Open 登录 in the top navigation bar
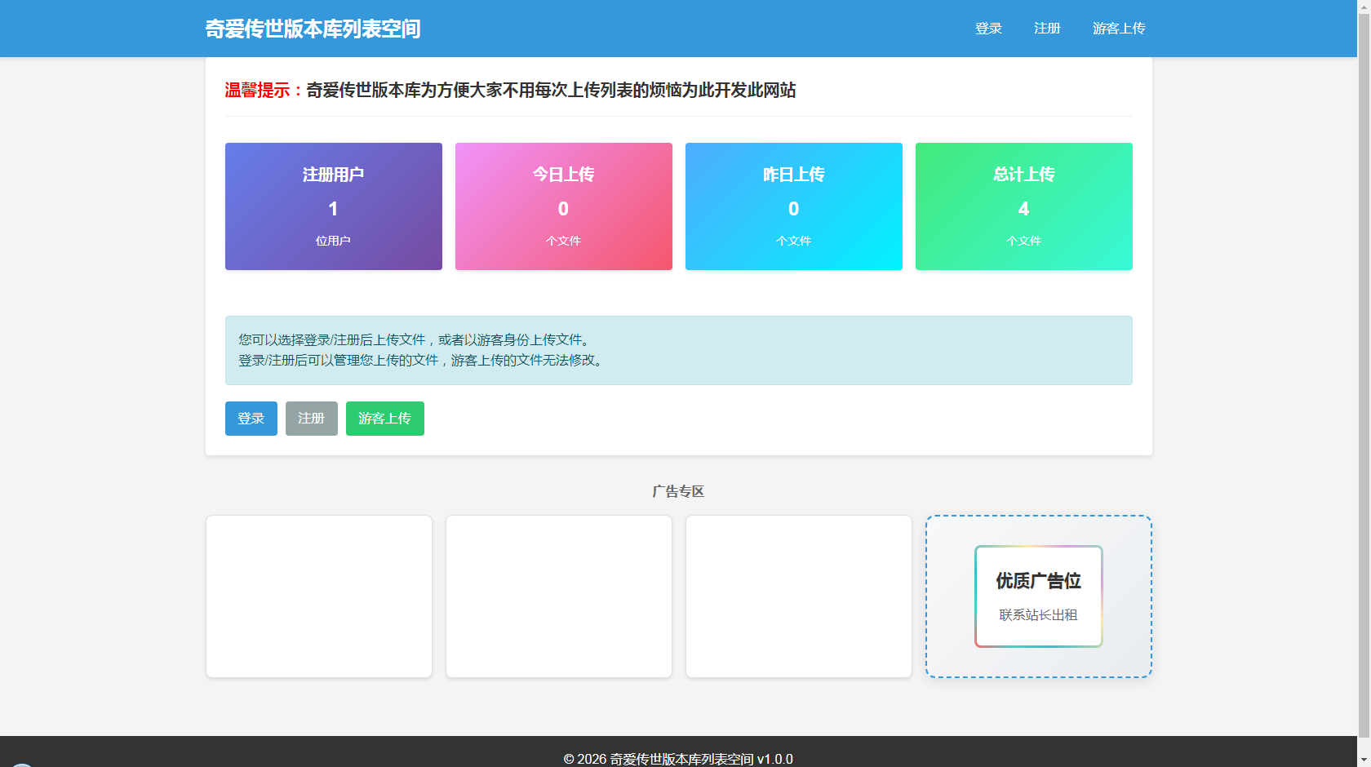Screen dimensions: 1371x767 988,29
